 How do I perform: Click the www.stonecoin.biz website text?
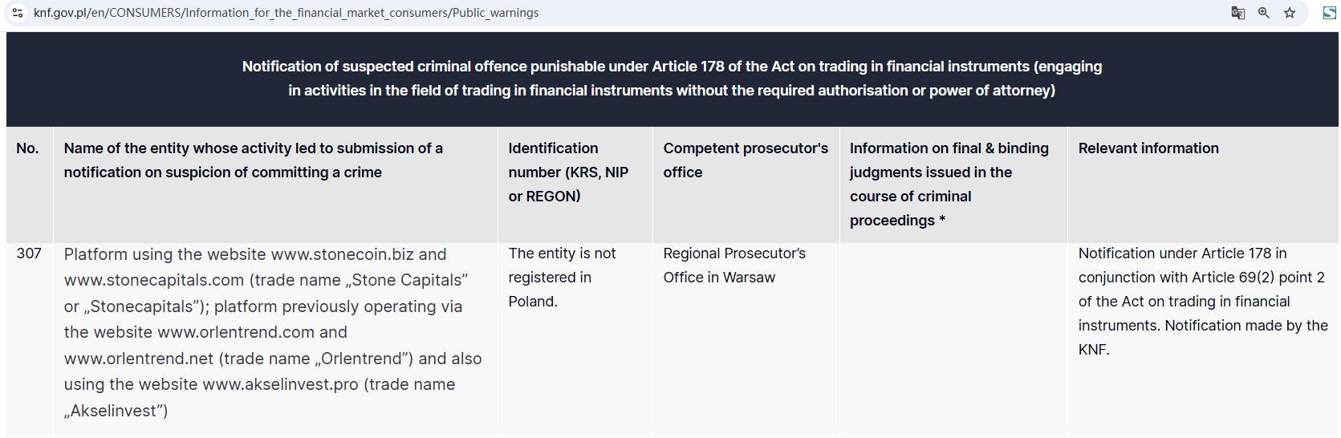(342, 254)
